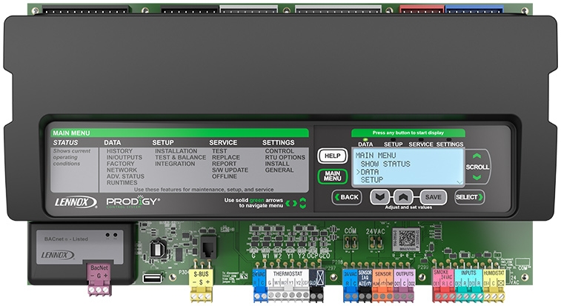
Task: Click RTU OPTIONS under SETTINGS
Action: pos(285,158)
